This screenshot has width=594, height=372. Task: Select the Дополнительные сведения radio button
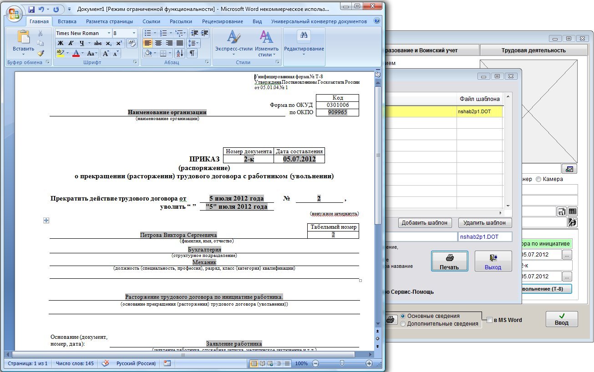tap(402, 324)
